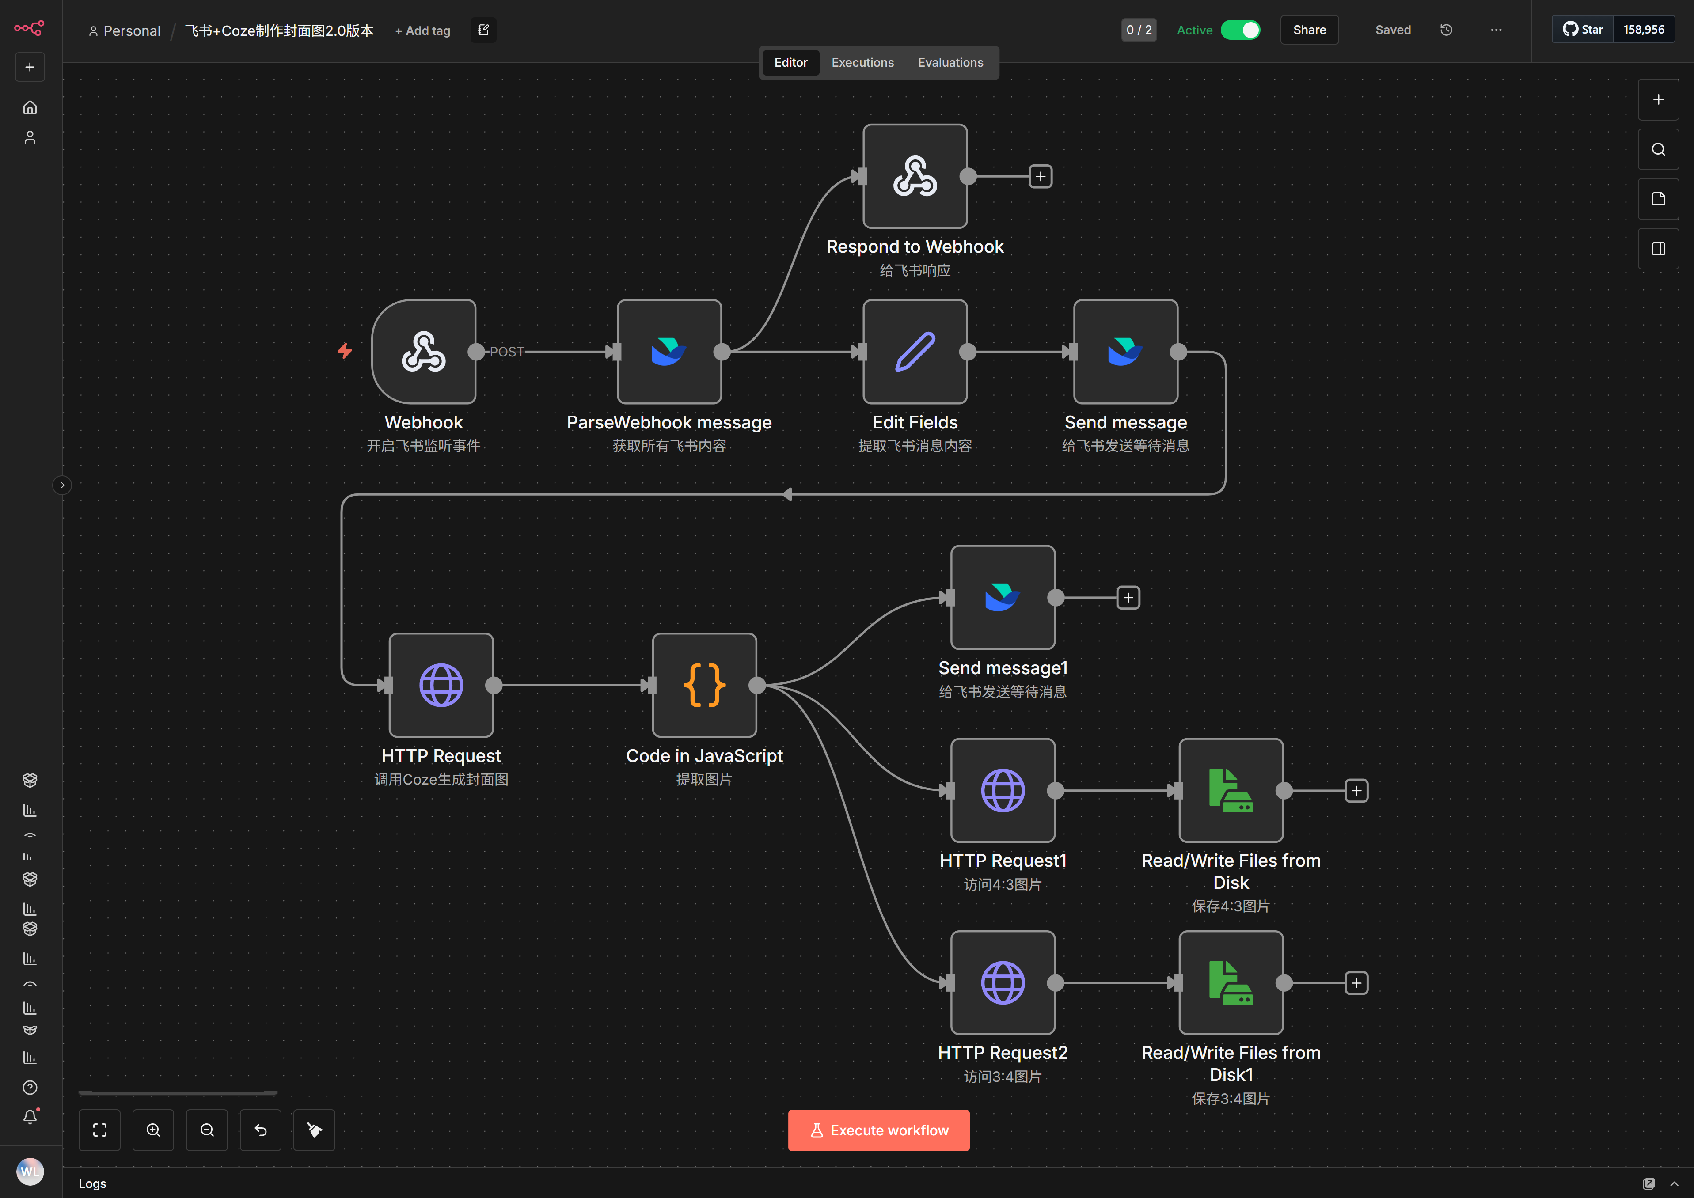Expand the Logs panel chevron
Viewport: 1694px width, 1198px height.
(1674, 1183)
